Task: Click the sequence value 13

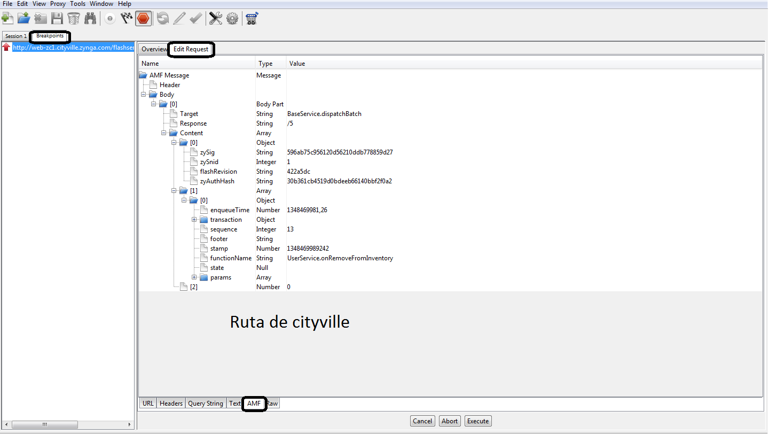Action: tap(291, 229)
